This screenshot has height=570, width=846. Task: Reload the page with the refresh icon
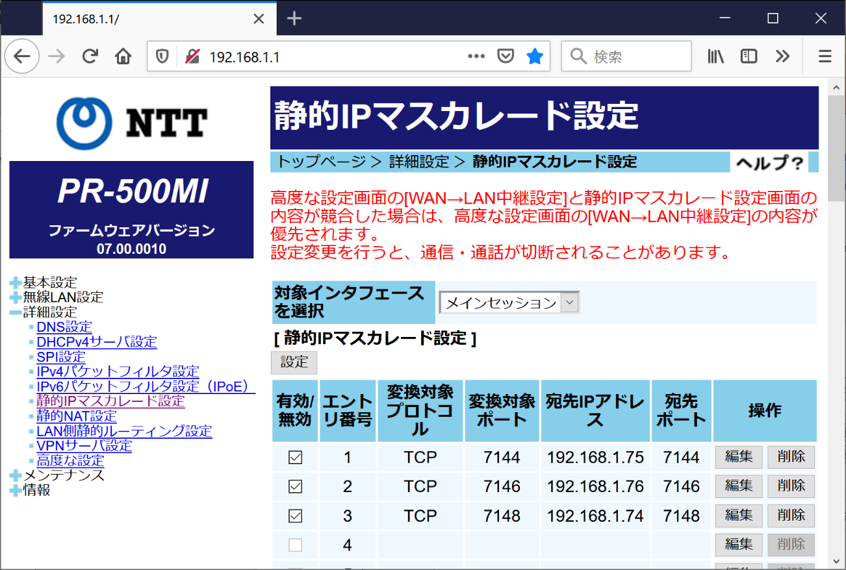(90, 56)
